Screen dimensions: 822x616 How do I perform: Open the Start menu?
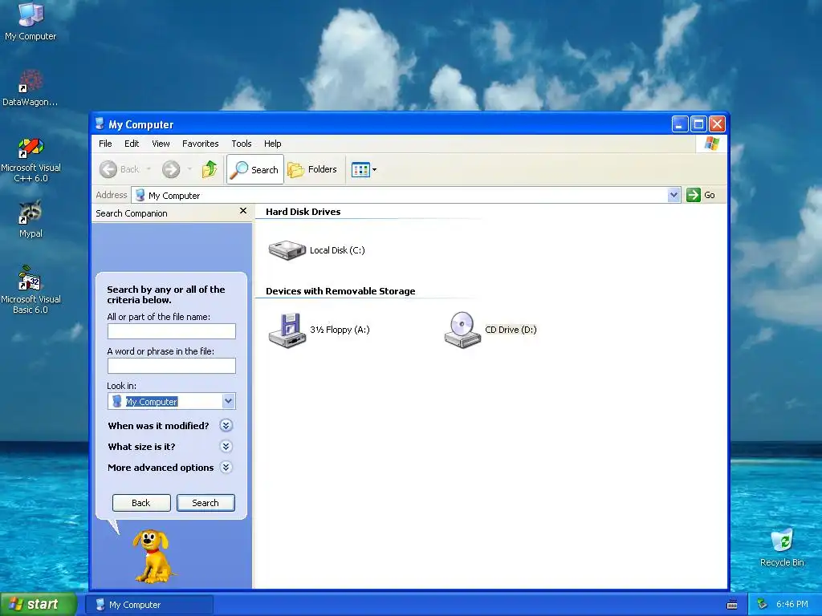[x=38, y=605]
